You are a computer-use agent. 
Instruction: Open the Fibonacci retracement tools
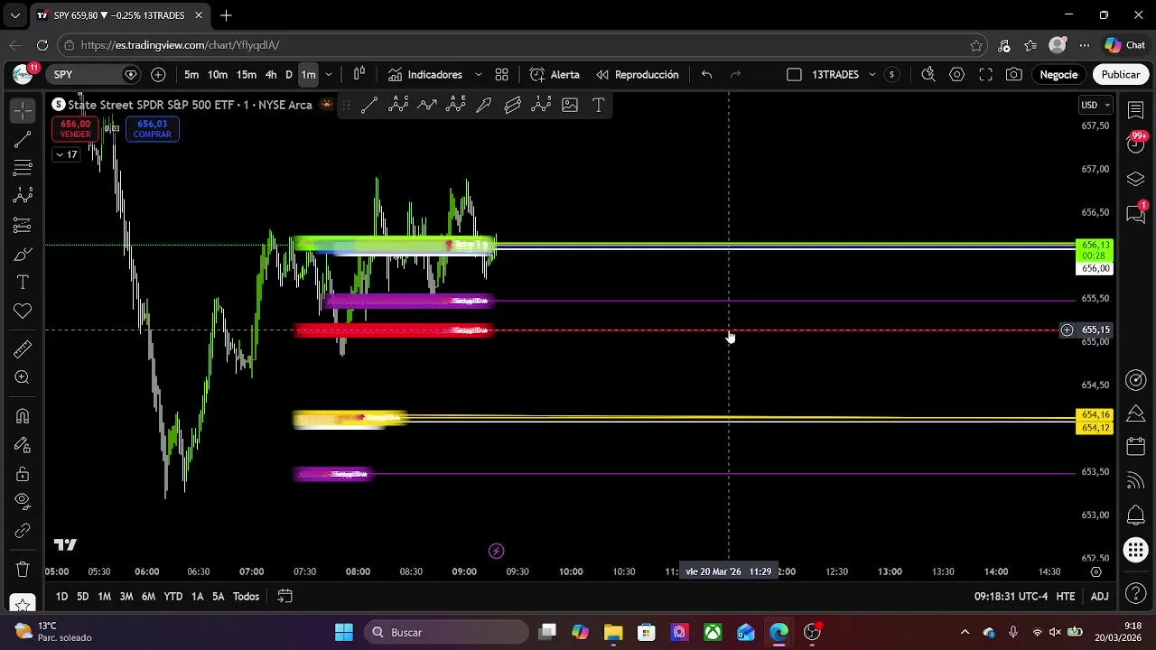pos(23,168)
